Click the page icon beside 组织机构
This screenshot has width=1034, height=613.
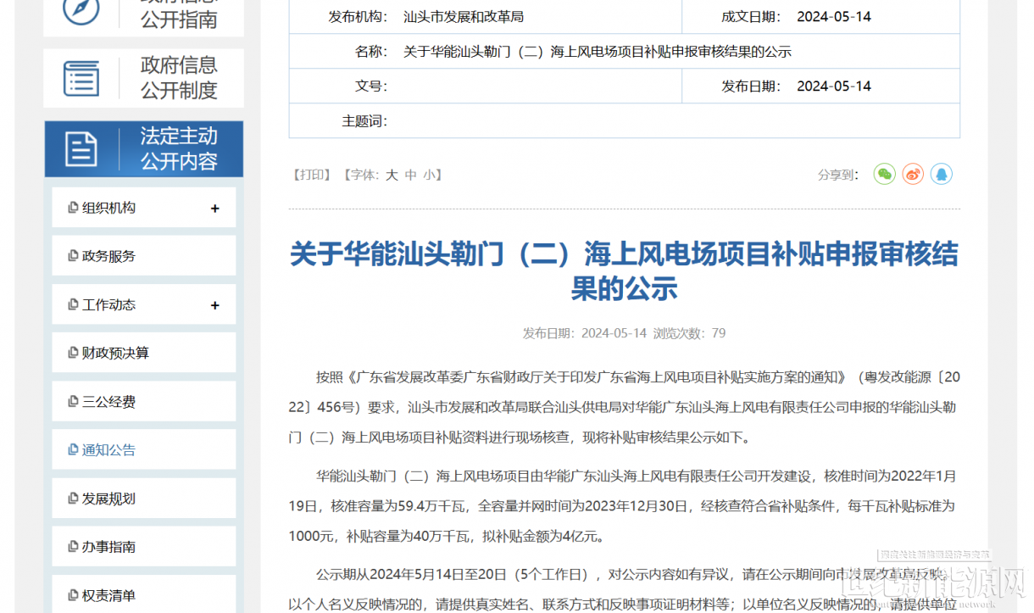coord(73,208)
